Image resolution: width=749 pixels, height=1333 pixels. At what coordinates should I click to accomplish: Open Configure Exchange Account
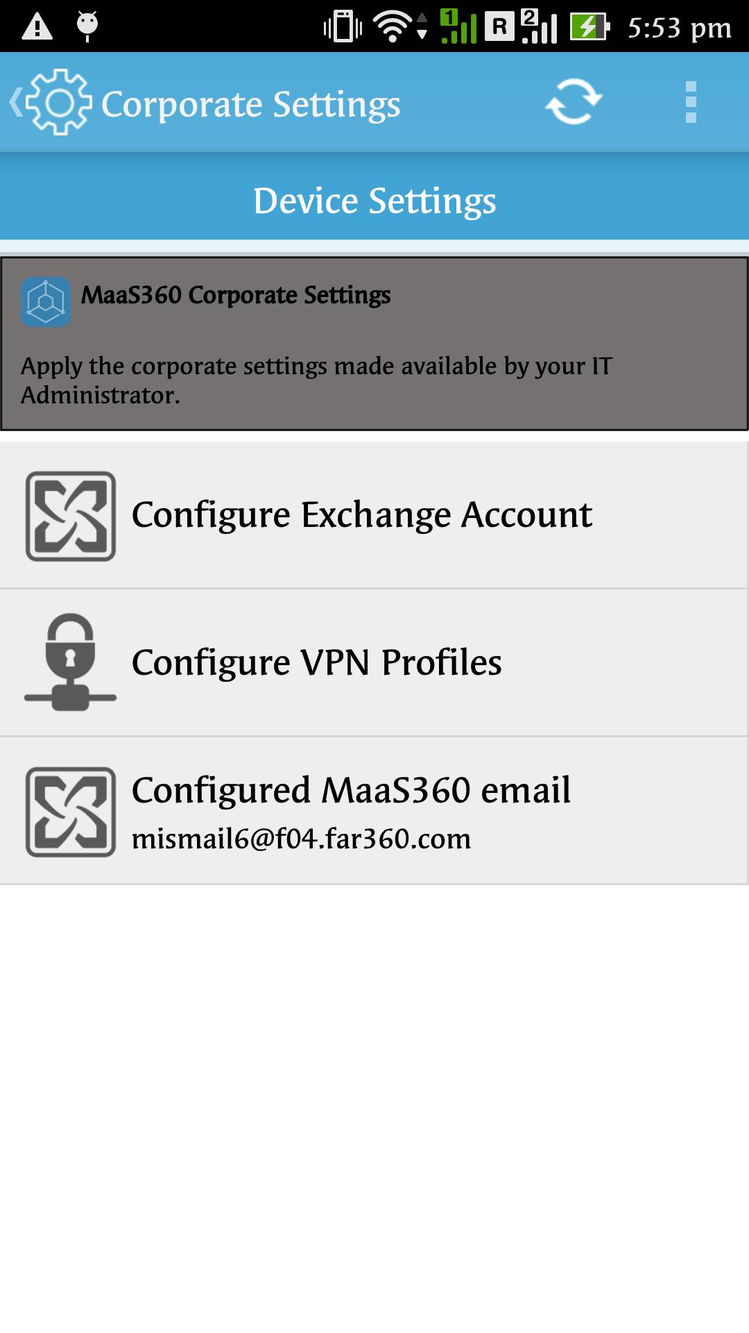tap(374, 515)
